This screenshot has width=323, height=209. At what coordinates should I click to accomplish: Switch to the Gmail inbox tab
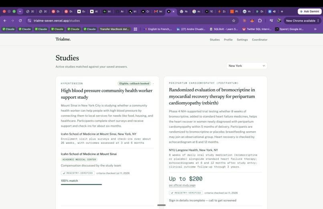(x=158, y=12)
